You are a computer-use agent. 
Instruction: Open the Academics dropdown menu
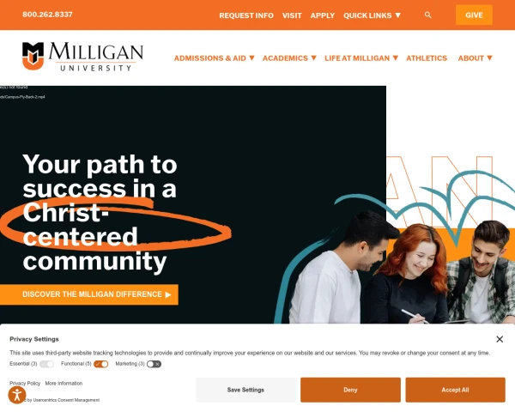pos(289,58)
